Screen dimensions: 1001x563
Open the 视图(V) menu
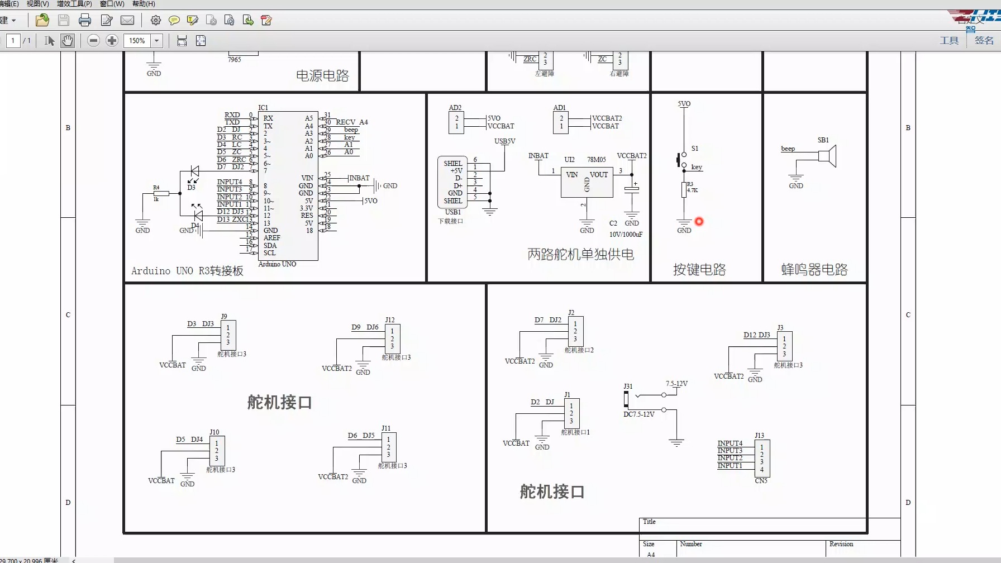38,4
